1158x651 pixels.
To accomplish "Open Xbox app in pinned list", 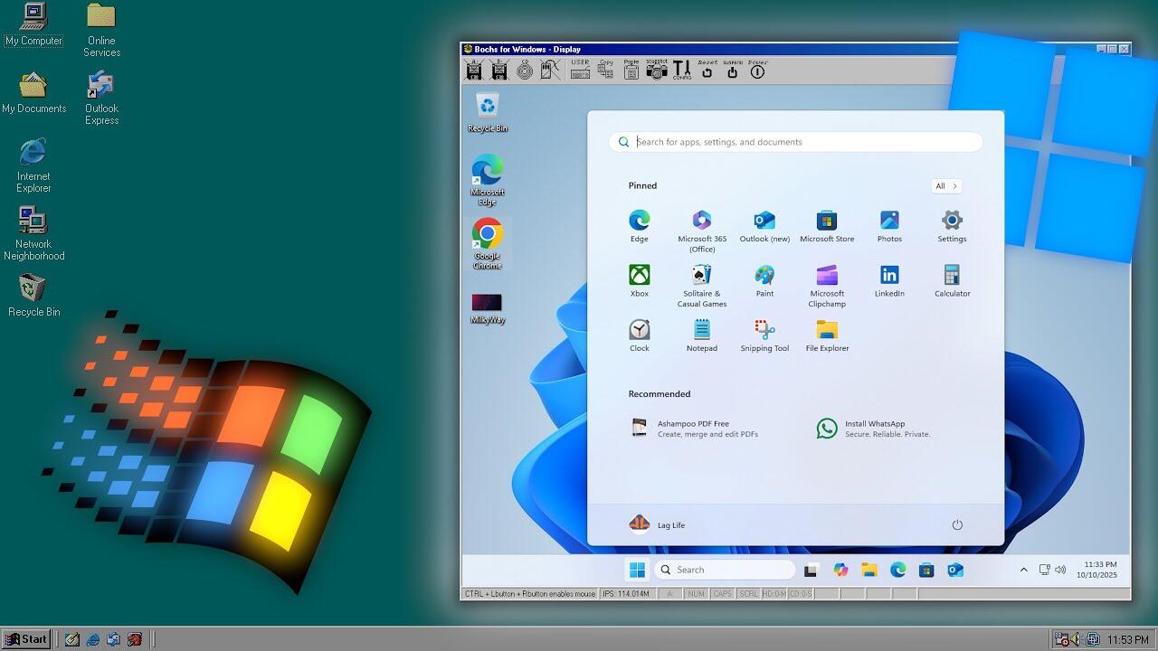I will click(640, 280).
